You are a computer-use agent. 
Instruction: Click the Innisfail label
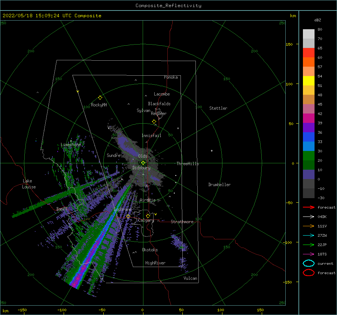point(151,136)
